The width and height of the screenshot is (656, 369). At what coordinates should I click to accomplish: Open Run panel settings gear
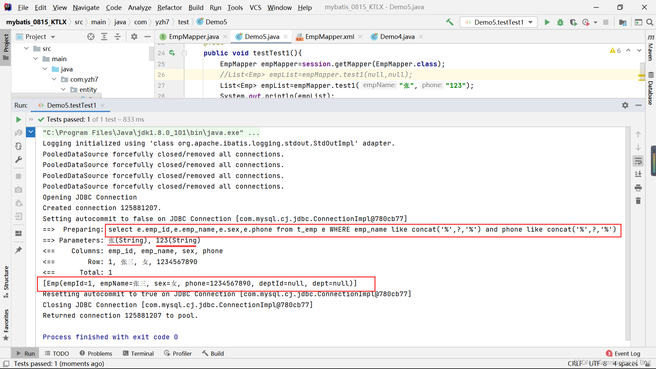625,105
